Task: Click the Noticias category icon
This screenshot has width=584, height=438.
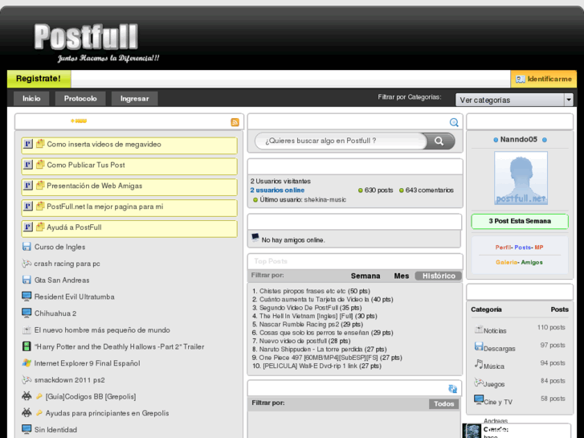Action: coord(479,330)
